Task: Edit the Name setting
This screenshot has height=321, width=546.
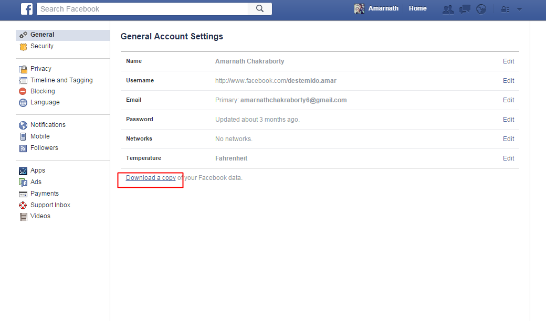Action: (x=508, y=61)
